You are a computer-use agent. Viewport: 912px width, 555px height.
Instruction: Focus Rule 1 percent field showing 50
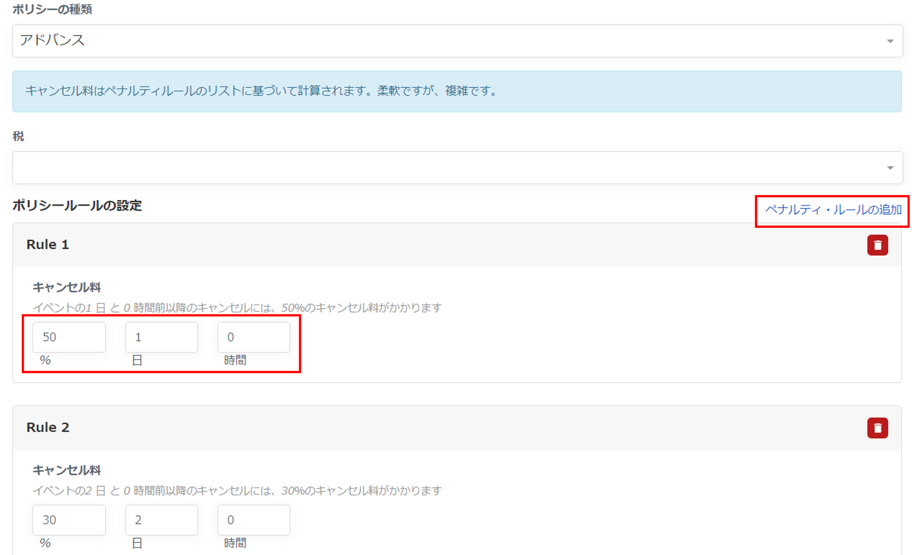pyautogui.click(x=69, y=337)
